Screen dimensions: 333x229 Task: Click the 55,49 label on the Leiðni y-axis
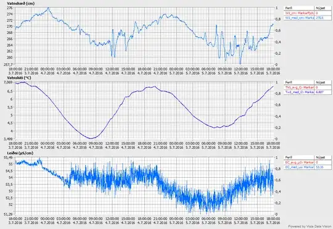(9, 157)
